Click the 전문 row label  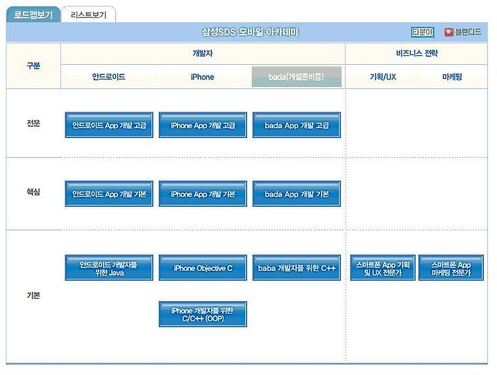(33, 123)
